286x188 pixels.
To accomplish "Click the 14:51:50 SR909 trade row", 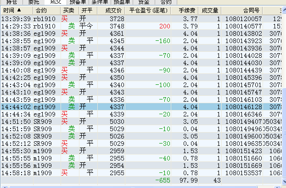I will pyautogui.click(x=138, y=122).
